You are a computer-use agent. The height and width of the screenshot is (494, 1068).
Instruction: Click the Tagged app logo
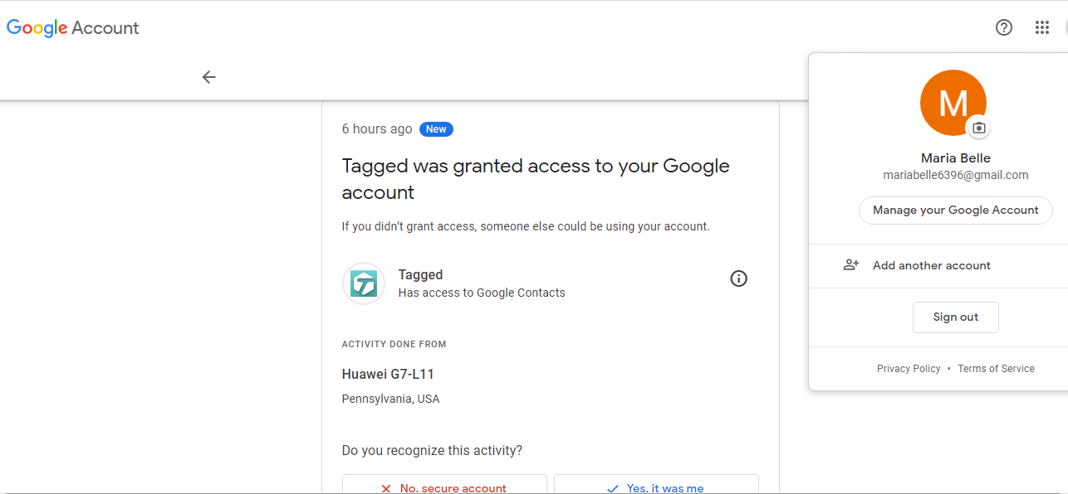[364, 283]
